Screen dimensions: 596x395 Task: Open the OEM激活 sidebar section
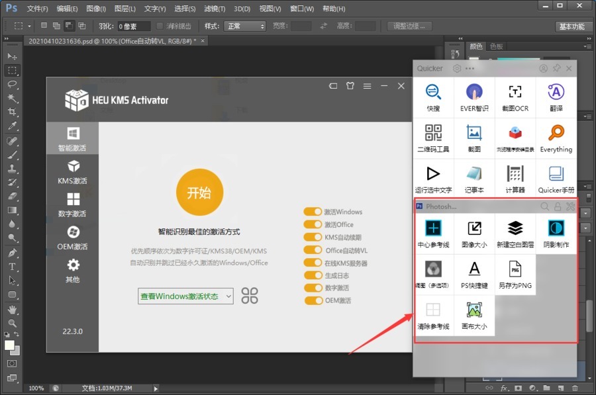coord(73,237)
